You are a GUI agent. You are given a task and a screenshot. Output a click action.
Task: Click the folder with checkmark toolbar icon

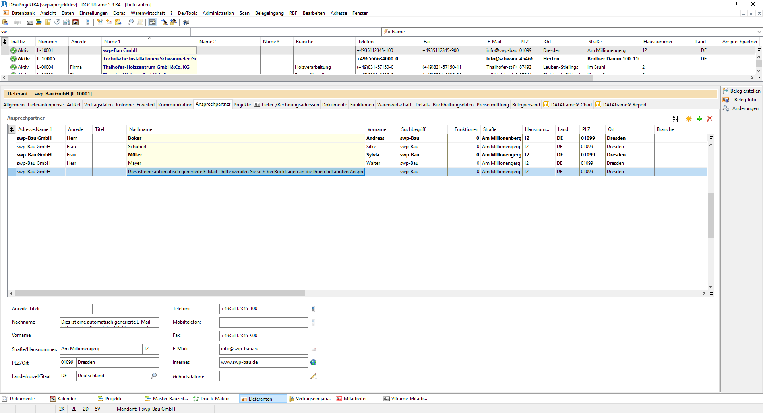[48, 22]
